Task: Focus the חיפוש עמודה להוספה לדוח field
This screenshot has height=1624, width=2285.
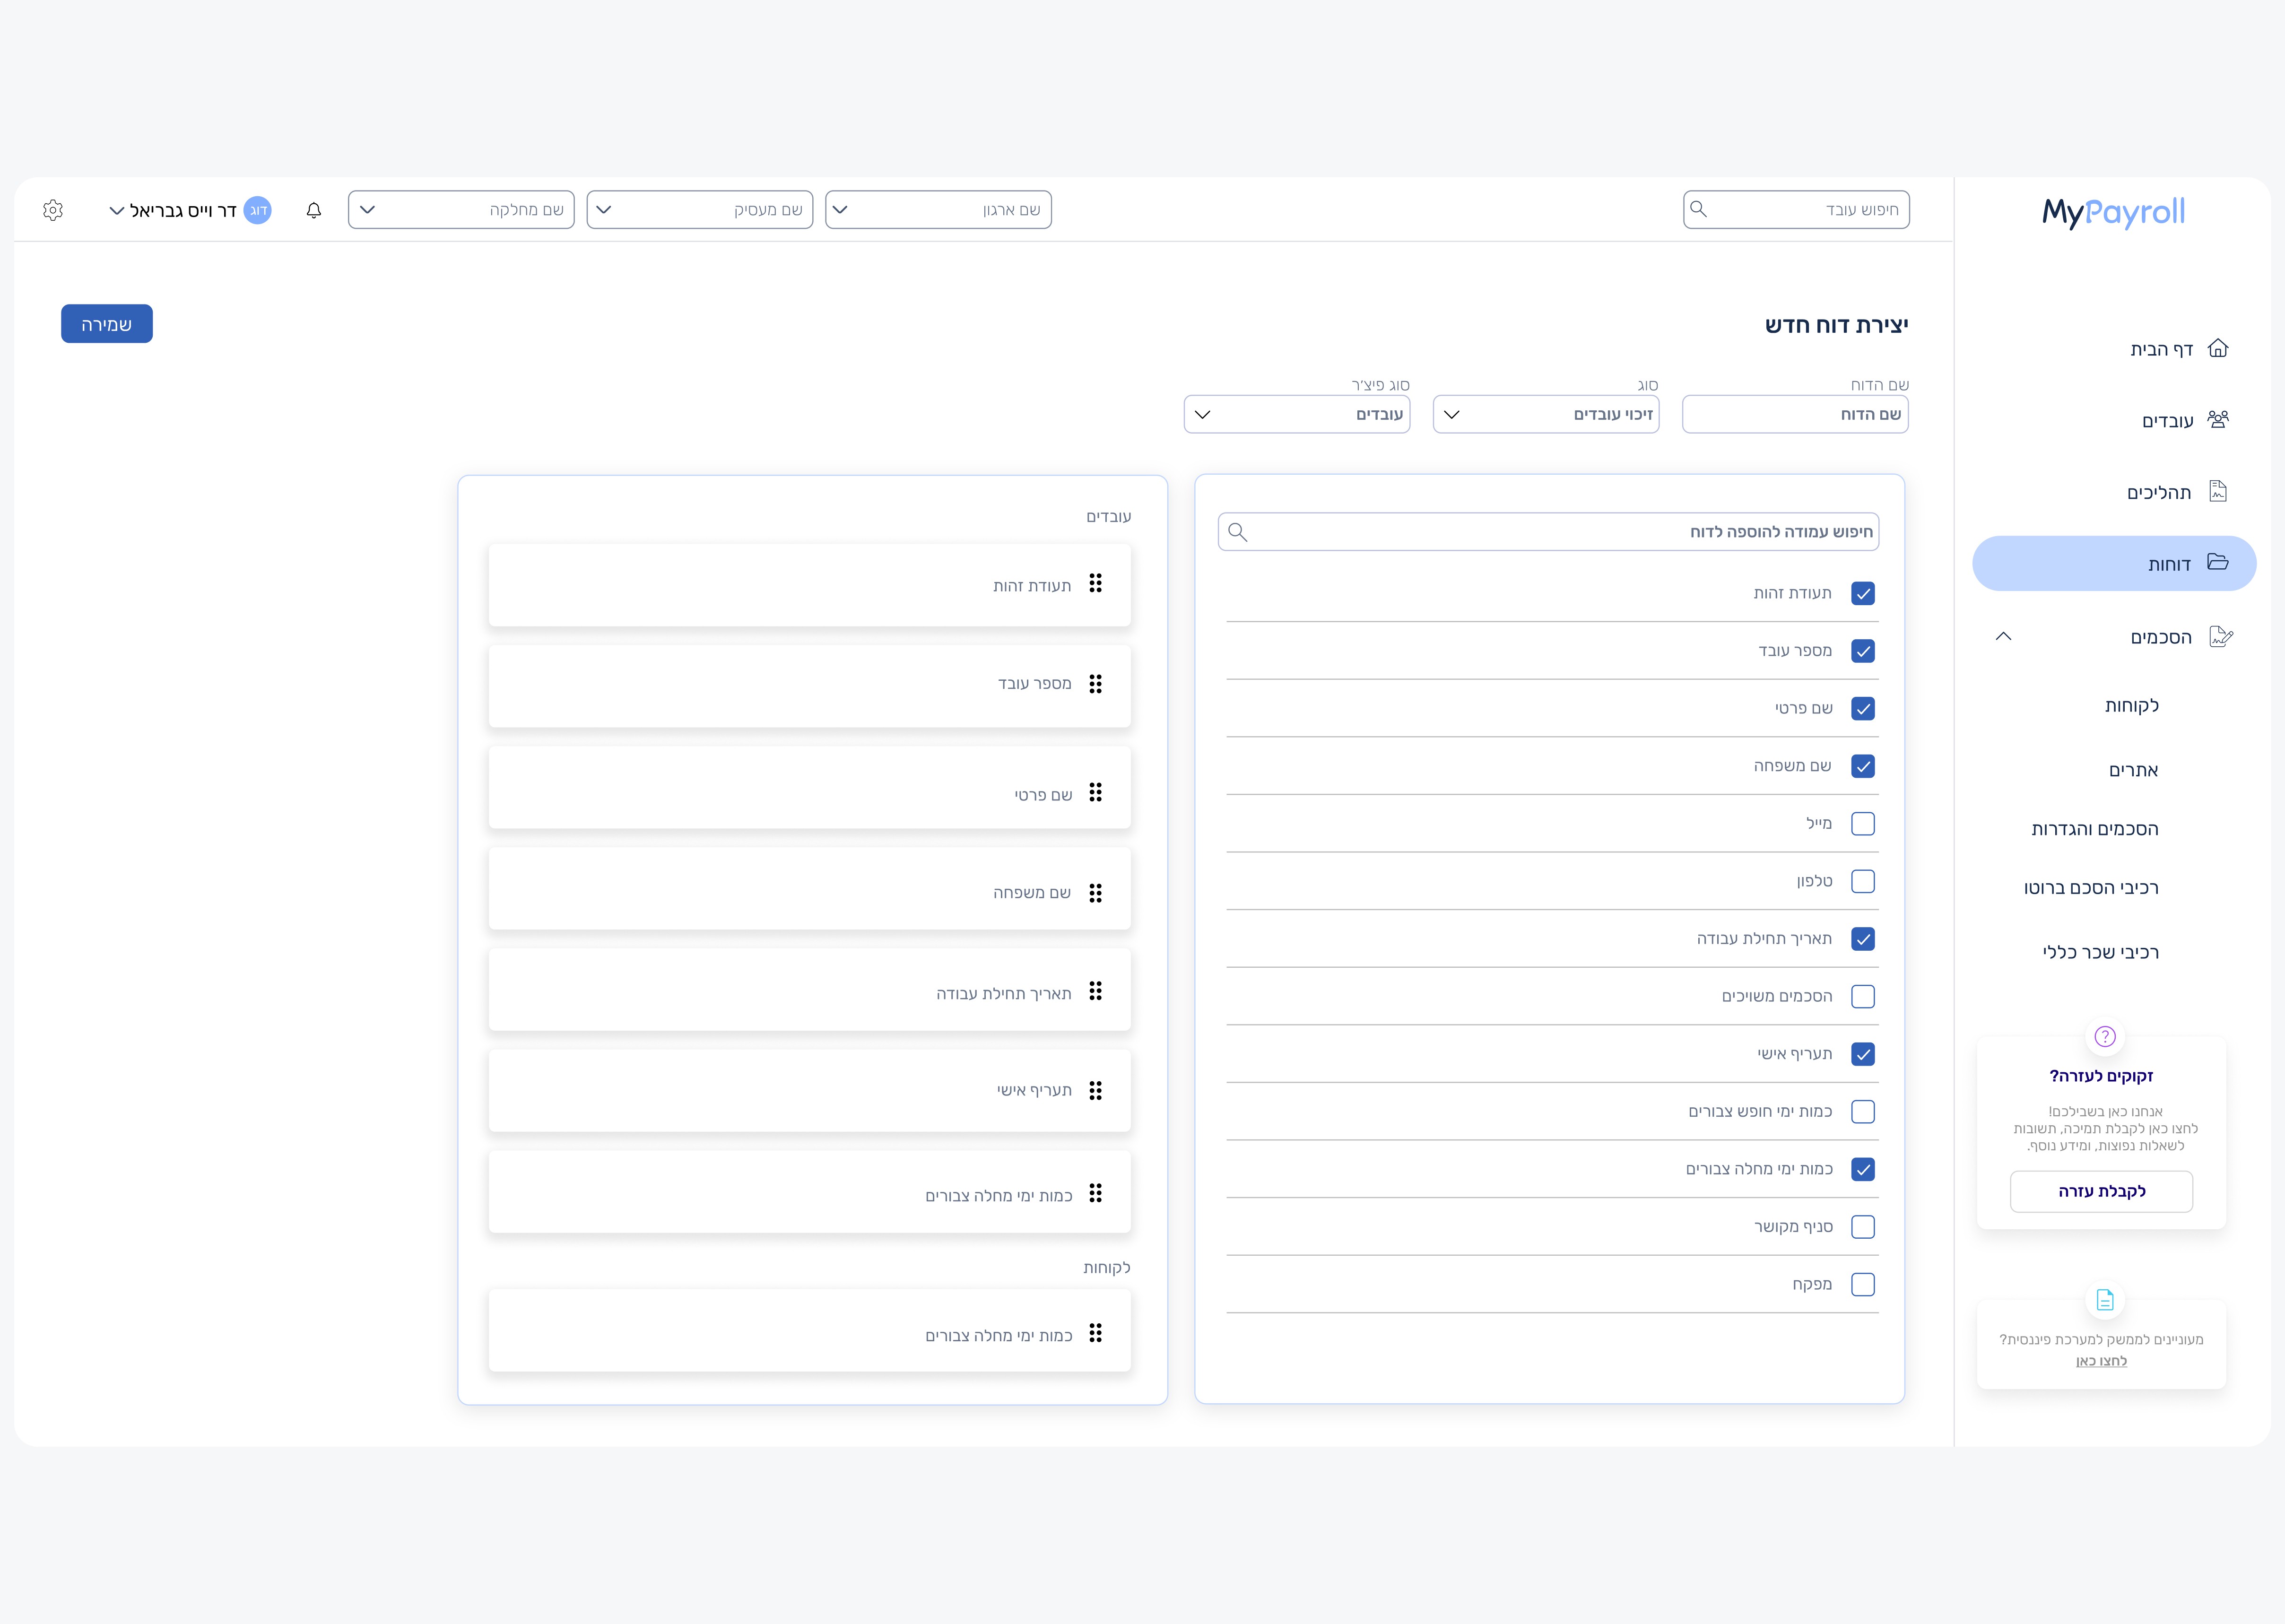Action: tap(1548, 532)
